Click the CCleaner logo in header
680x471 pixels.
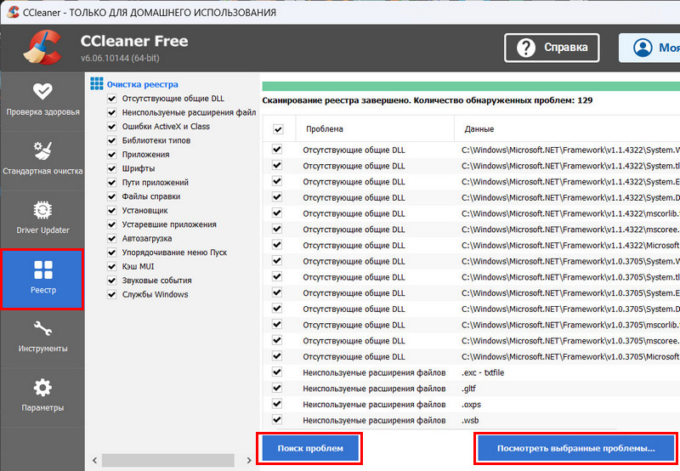(x=42, y=48)
